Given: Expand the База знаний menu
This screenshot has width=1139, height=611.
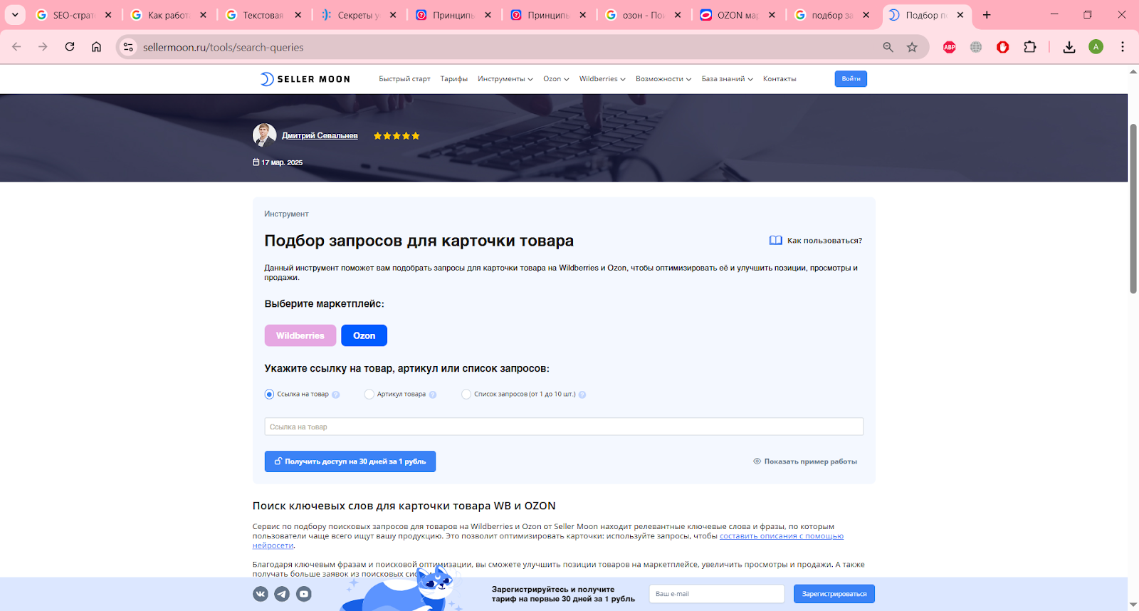Looking at the screenshot, I should [x=727, y=79].
